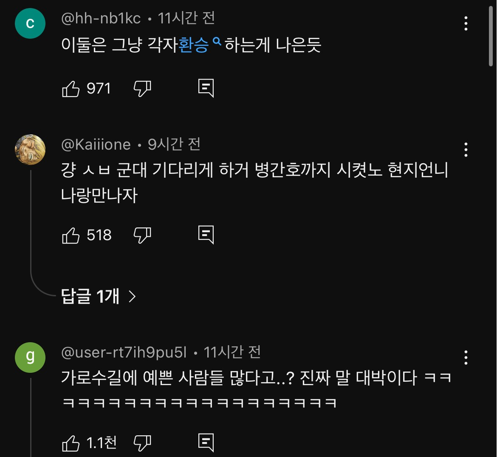497x457 pixels.
Task: Dislike the @hh-nb1kc comment
Action: 142,88
